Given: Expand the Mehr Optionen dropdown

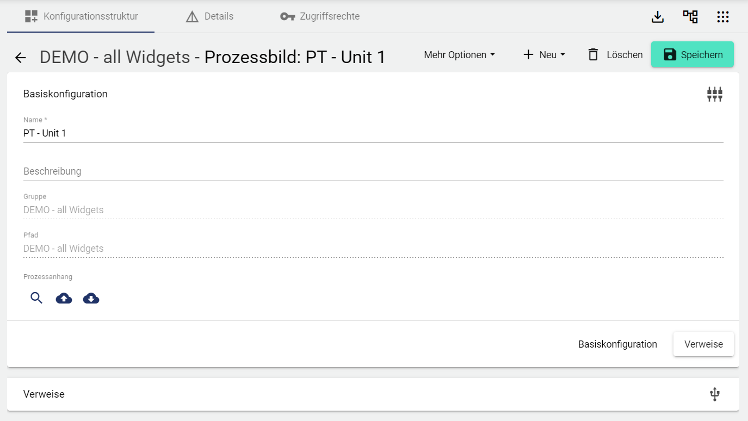Looking at the screenshot, I should [x=459, y=55].
